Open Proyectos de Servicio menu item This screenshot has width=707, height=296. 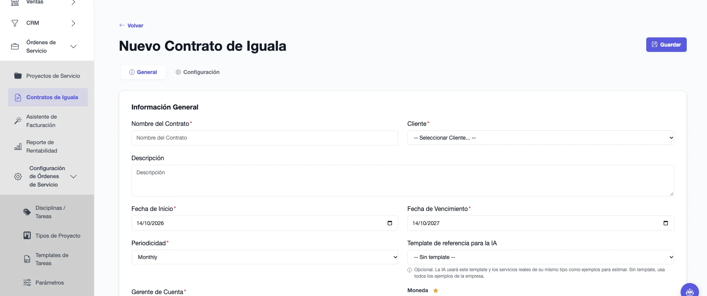[x=48, y=76]
